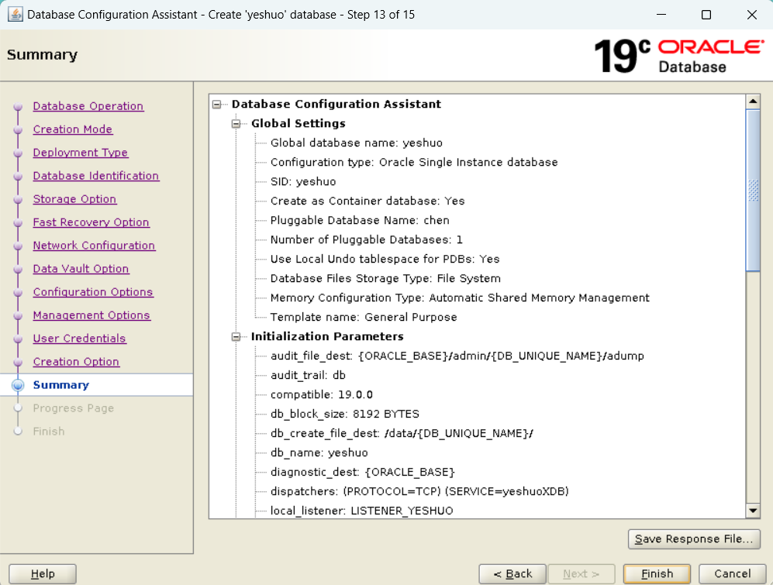
Task: Collapse the Global Settings tree node
Action: [x=236, y=124]
